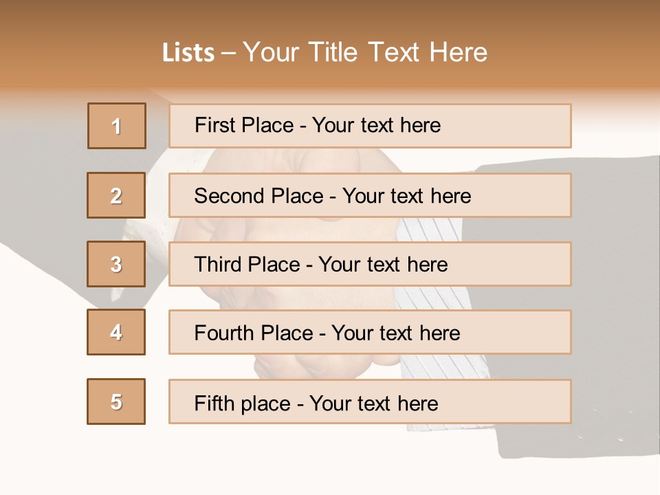Click the number 5 box
660x495 pixels.
pos(116,401)
